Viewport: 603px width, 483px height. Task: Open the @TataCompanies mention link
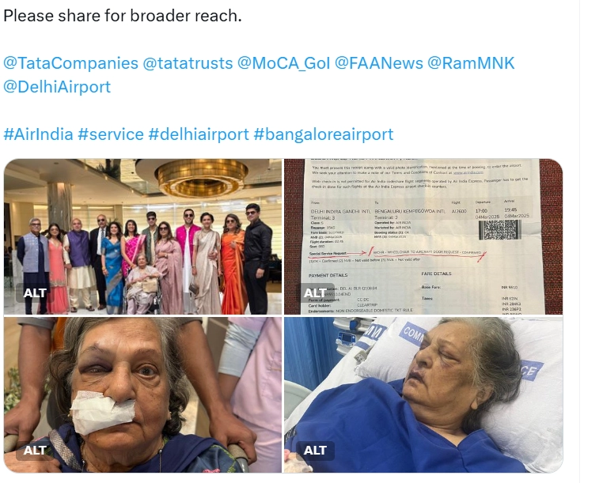[x=70, y=63]
